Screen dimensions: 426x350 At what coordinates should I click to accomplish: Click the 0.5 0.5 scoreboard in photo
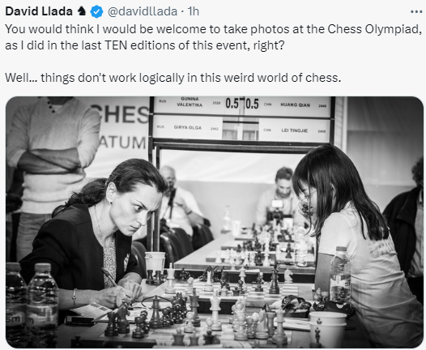242,104
